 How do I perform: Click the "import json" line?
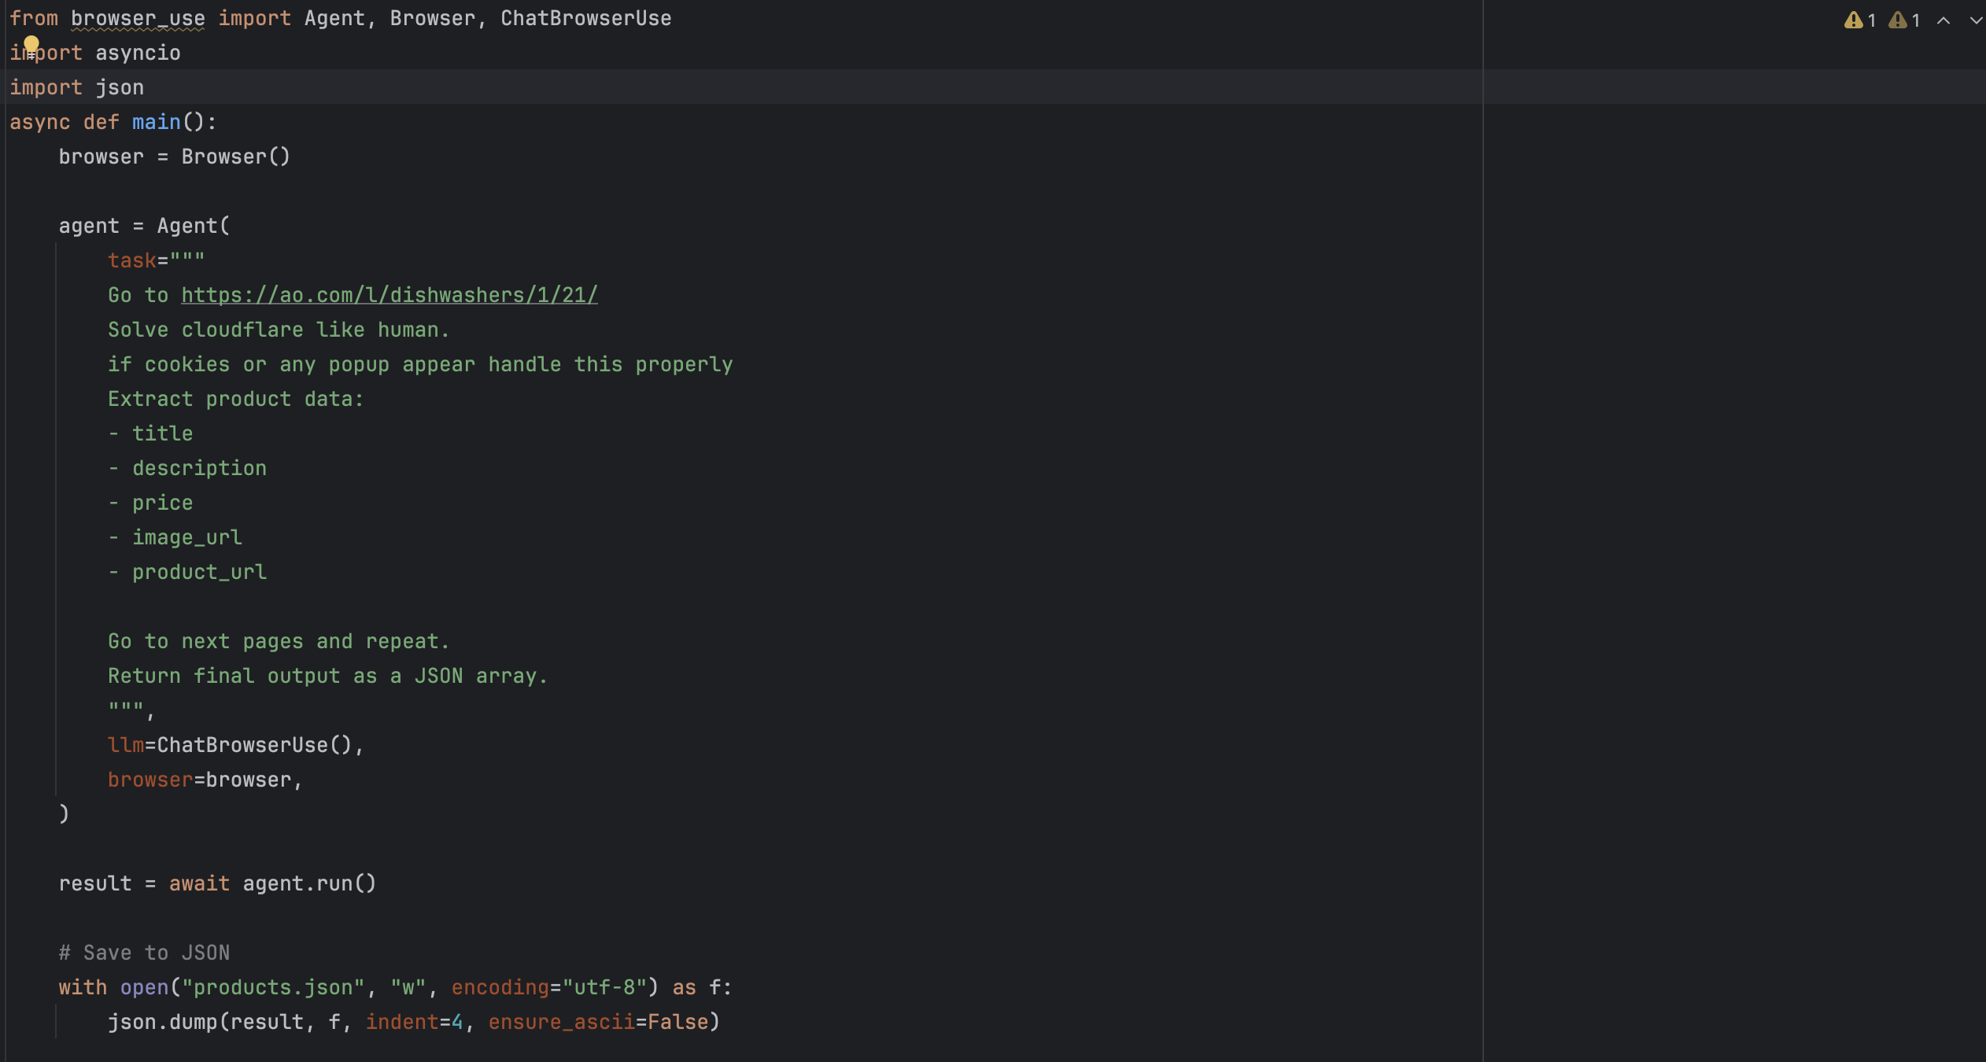(76, 87)
